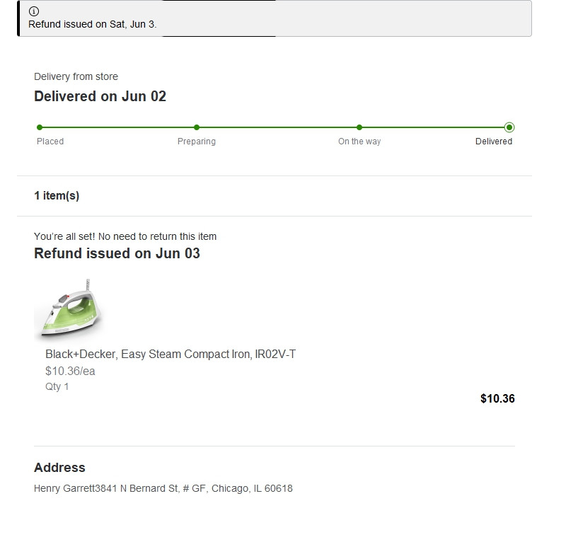Screen dimensions: 566x542
Task: Click the "$10.36/ea" unit price text
Action: [70, 371]
